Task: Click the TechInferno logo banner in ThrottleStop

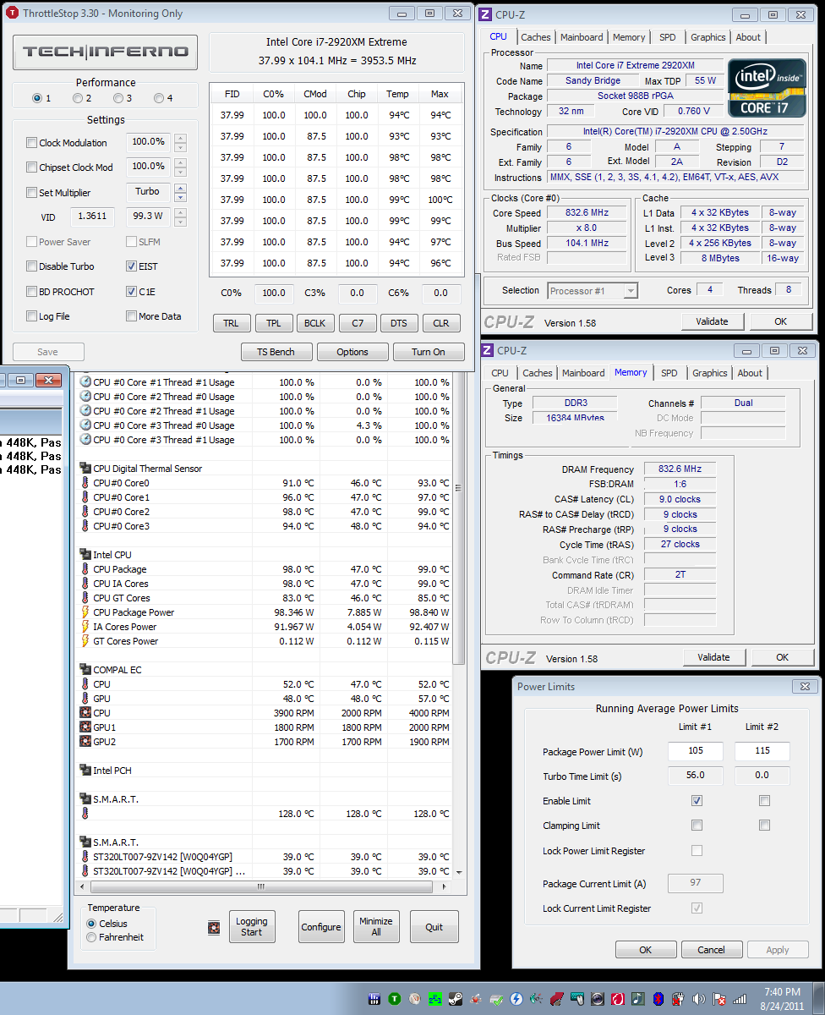Action: click(x=106, y=52)
